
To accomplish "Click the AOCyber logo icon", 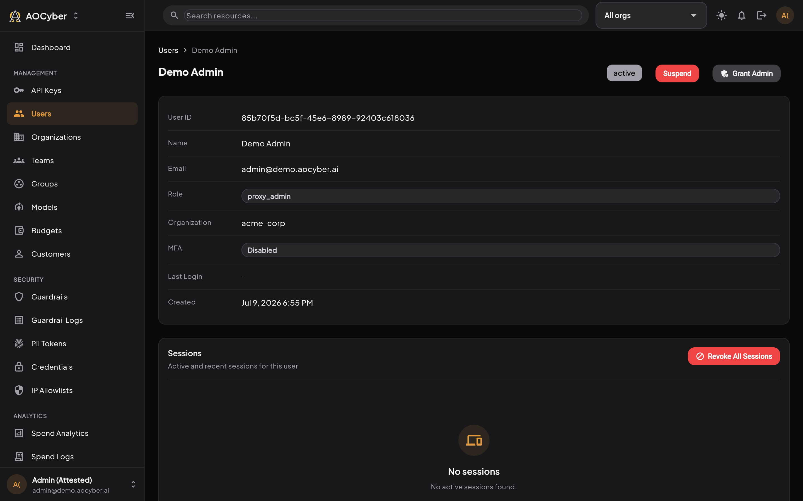I will coord(15,16).
